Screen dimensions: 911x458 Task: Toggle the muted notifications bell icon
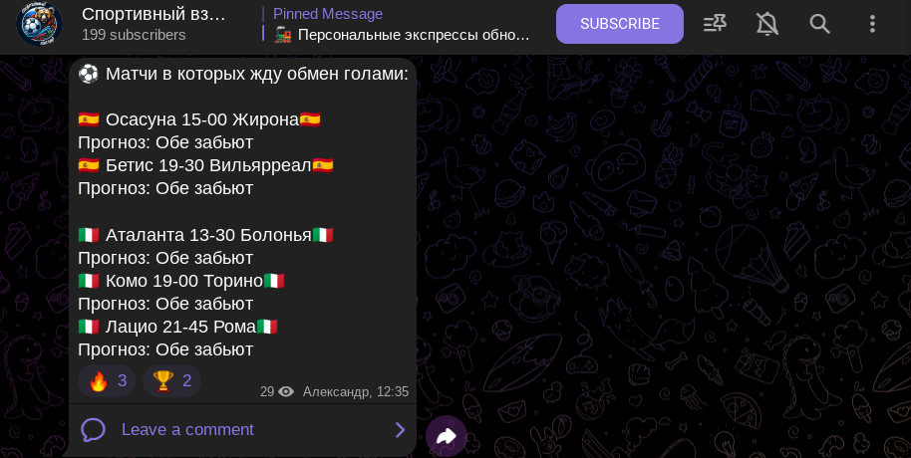766,24
